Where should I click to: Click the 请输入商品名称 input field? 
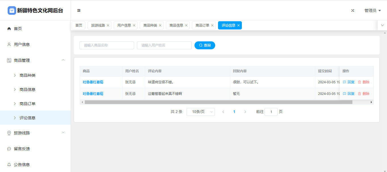coord(107,45)
